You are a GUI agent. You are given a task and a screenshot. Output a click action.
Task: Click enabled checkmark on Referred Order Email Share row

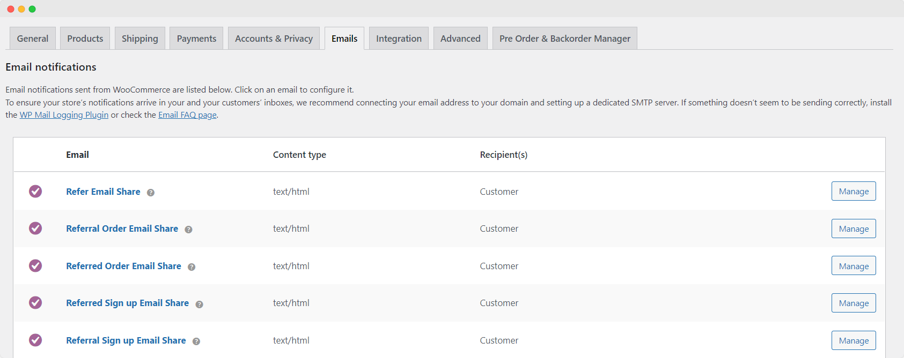[x=35, y=266]
